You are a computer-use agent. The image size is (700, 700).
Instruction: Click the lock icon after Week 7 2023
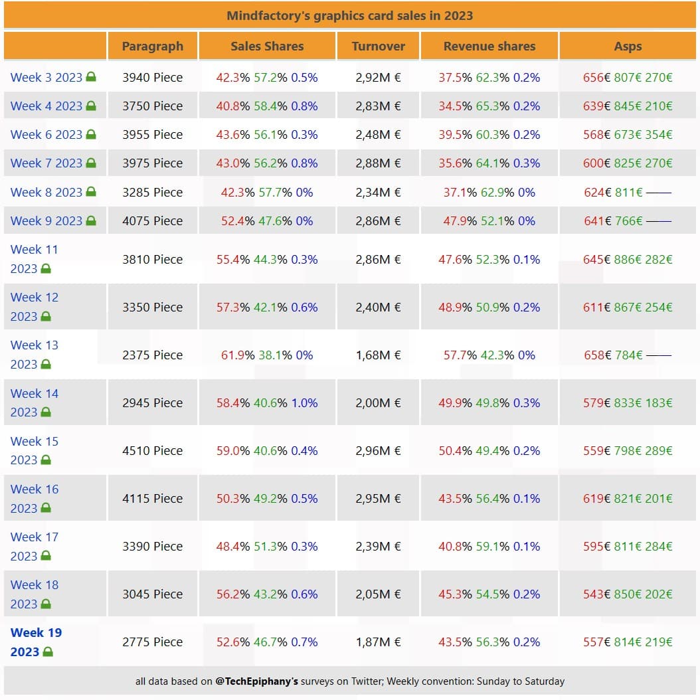coord(91,163)
